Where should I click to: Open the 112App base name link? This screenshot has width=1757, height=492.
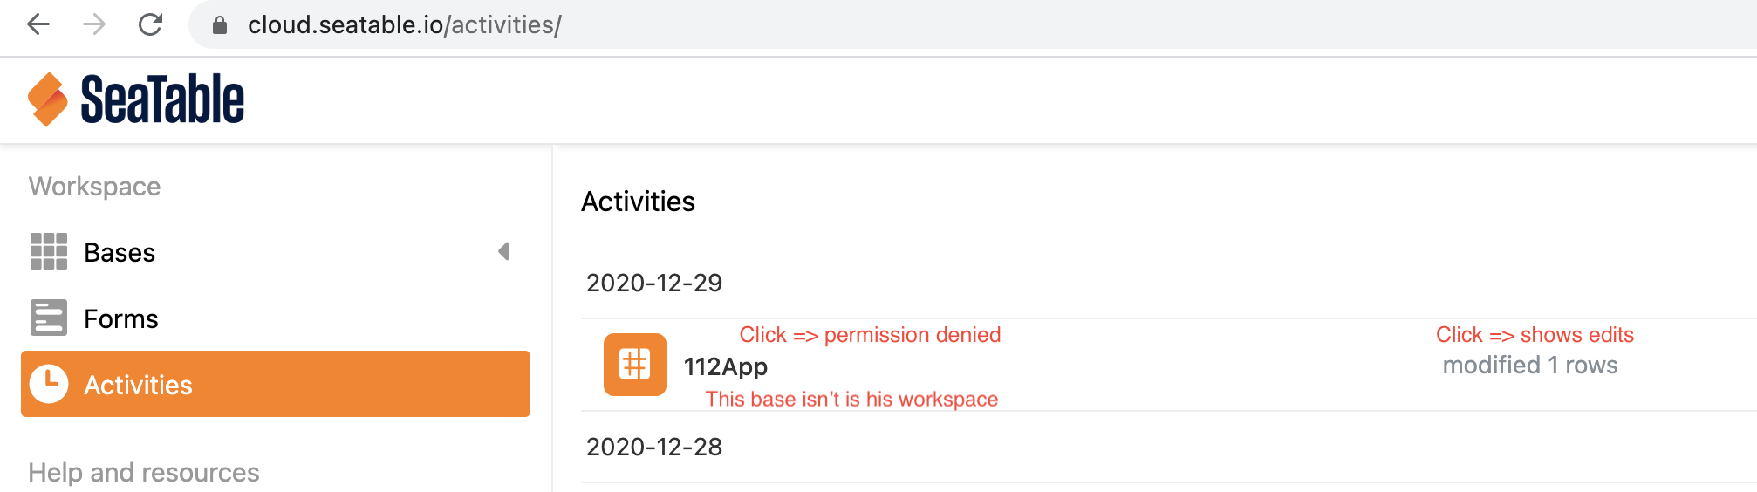tap(725, 366)
